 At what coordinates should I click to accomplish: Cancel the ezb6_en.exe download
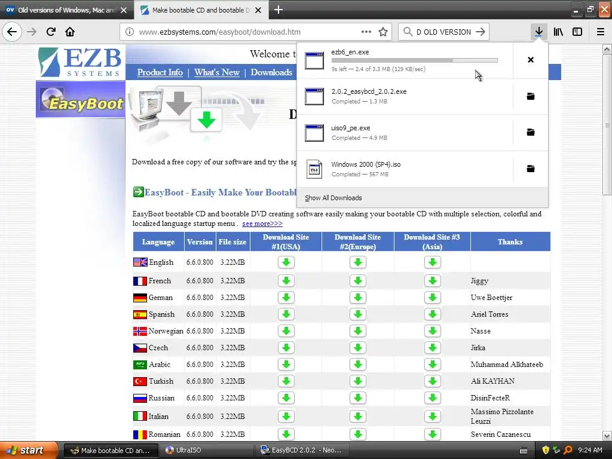tap(531, 60)
